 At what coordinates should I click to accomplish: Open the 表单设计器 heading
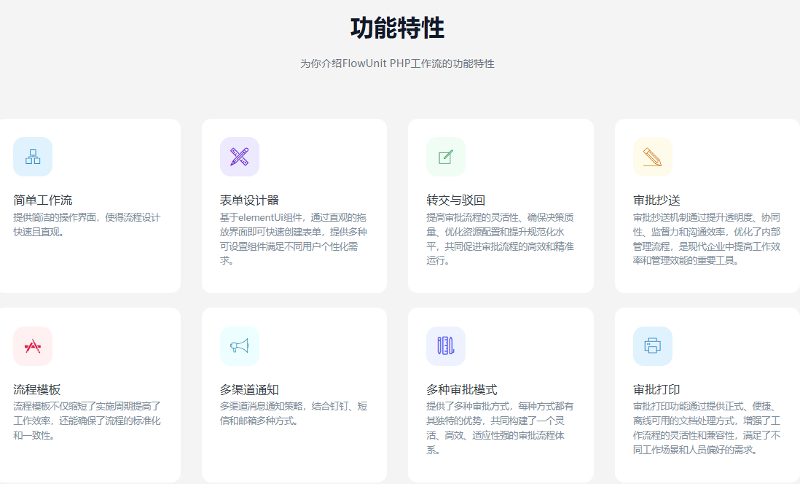(249, 200)
